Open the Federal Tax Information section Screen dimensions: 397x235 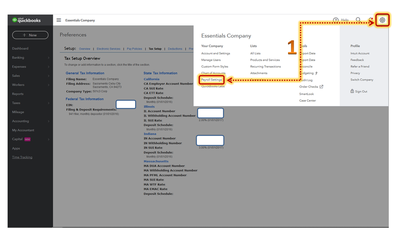pos(85,99)
